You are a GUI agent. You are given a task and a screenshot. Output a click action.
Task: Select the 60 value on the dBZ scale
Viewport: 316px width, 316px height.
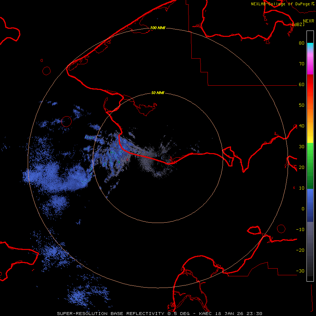[302, 84]
